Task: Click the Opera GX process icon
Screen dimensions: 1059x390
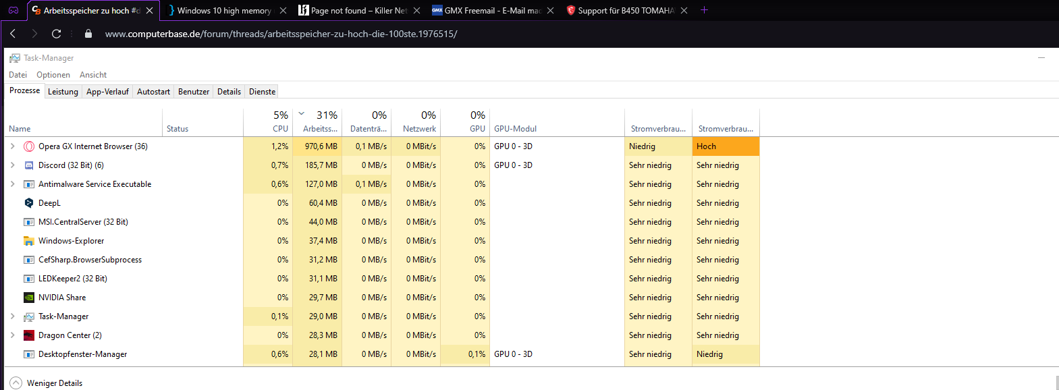Action: coord(29,146)
